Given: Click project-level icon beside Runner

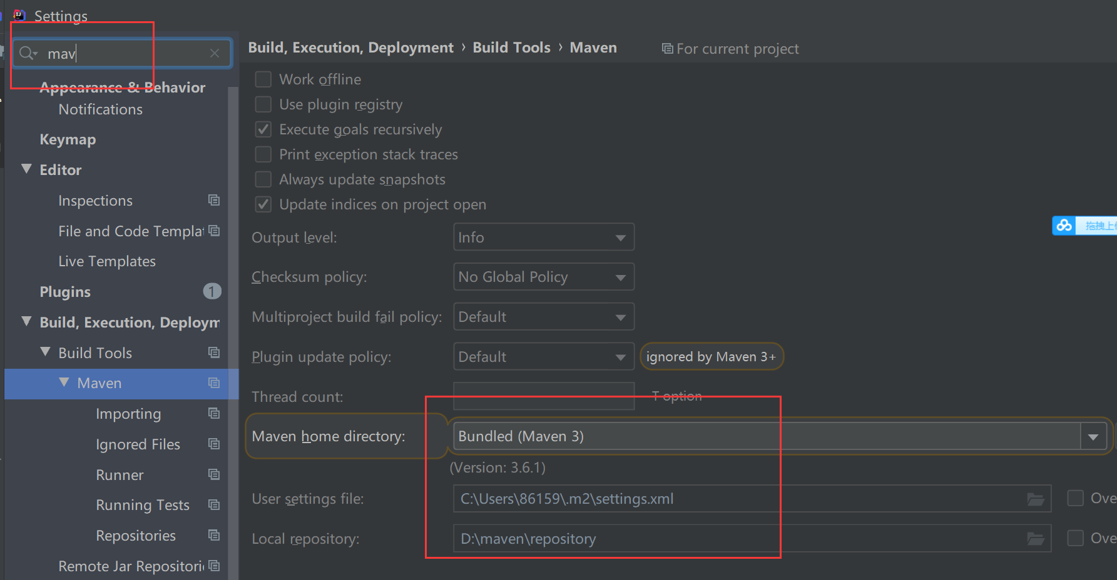Looking at the screenshot, I should coord(214,474).
